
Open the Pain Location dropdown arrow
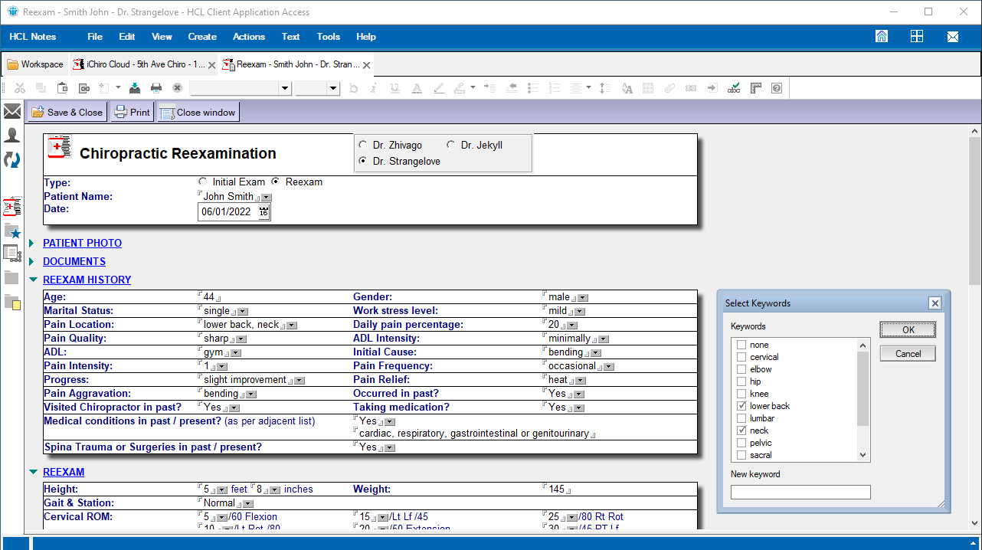pos(292,326)
